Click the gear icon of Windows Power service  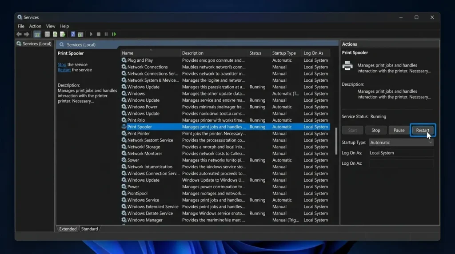(x=124, y=107)
